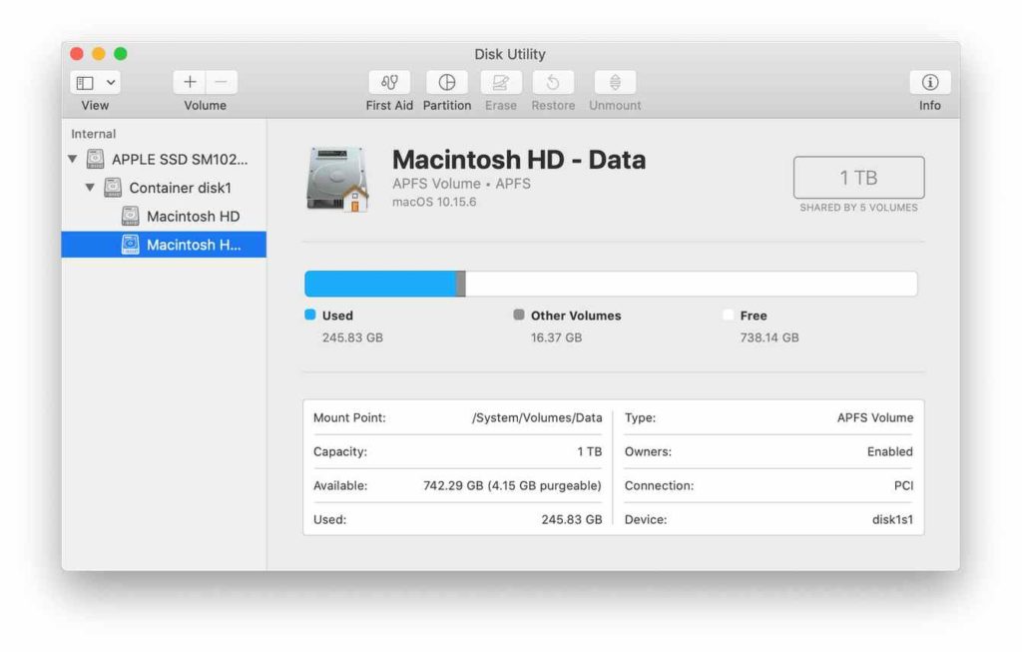Screen dimensions: 1022x652
Task: Click the Disk Utility window title
Action: point(510,54)
